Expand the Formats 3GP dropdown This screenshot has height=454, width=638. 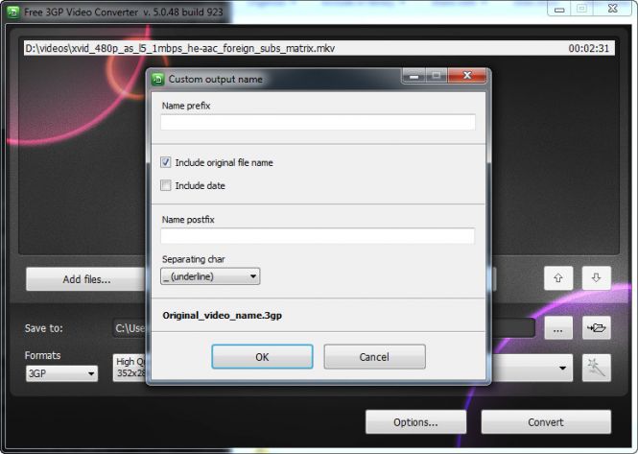pyautogui.click(x=61, y=373)
